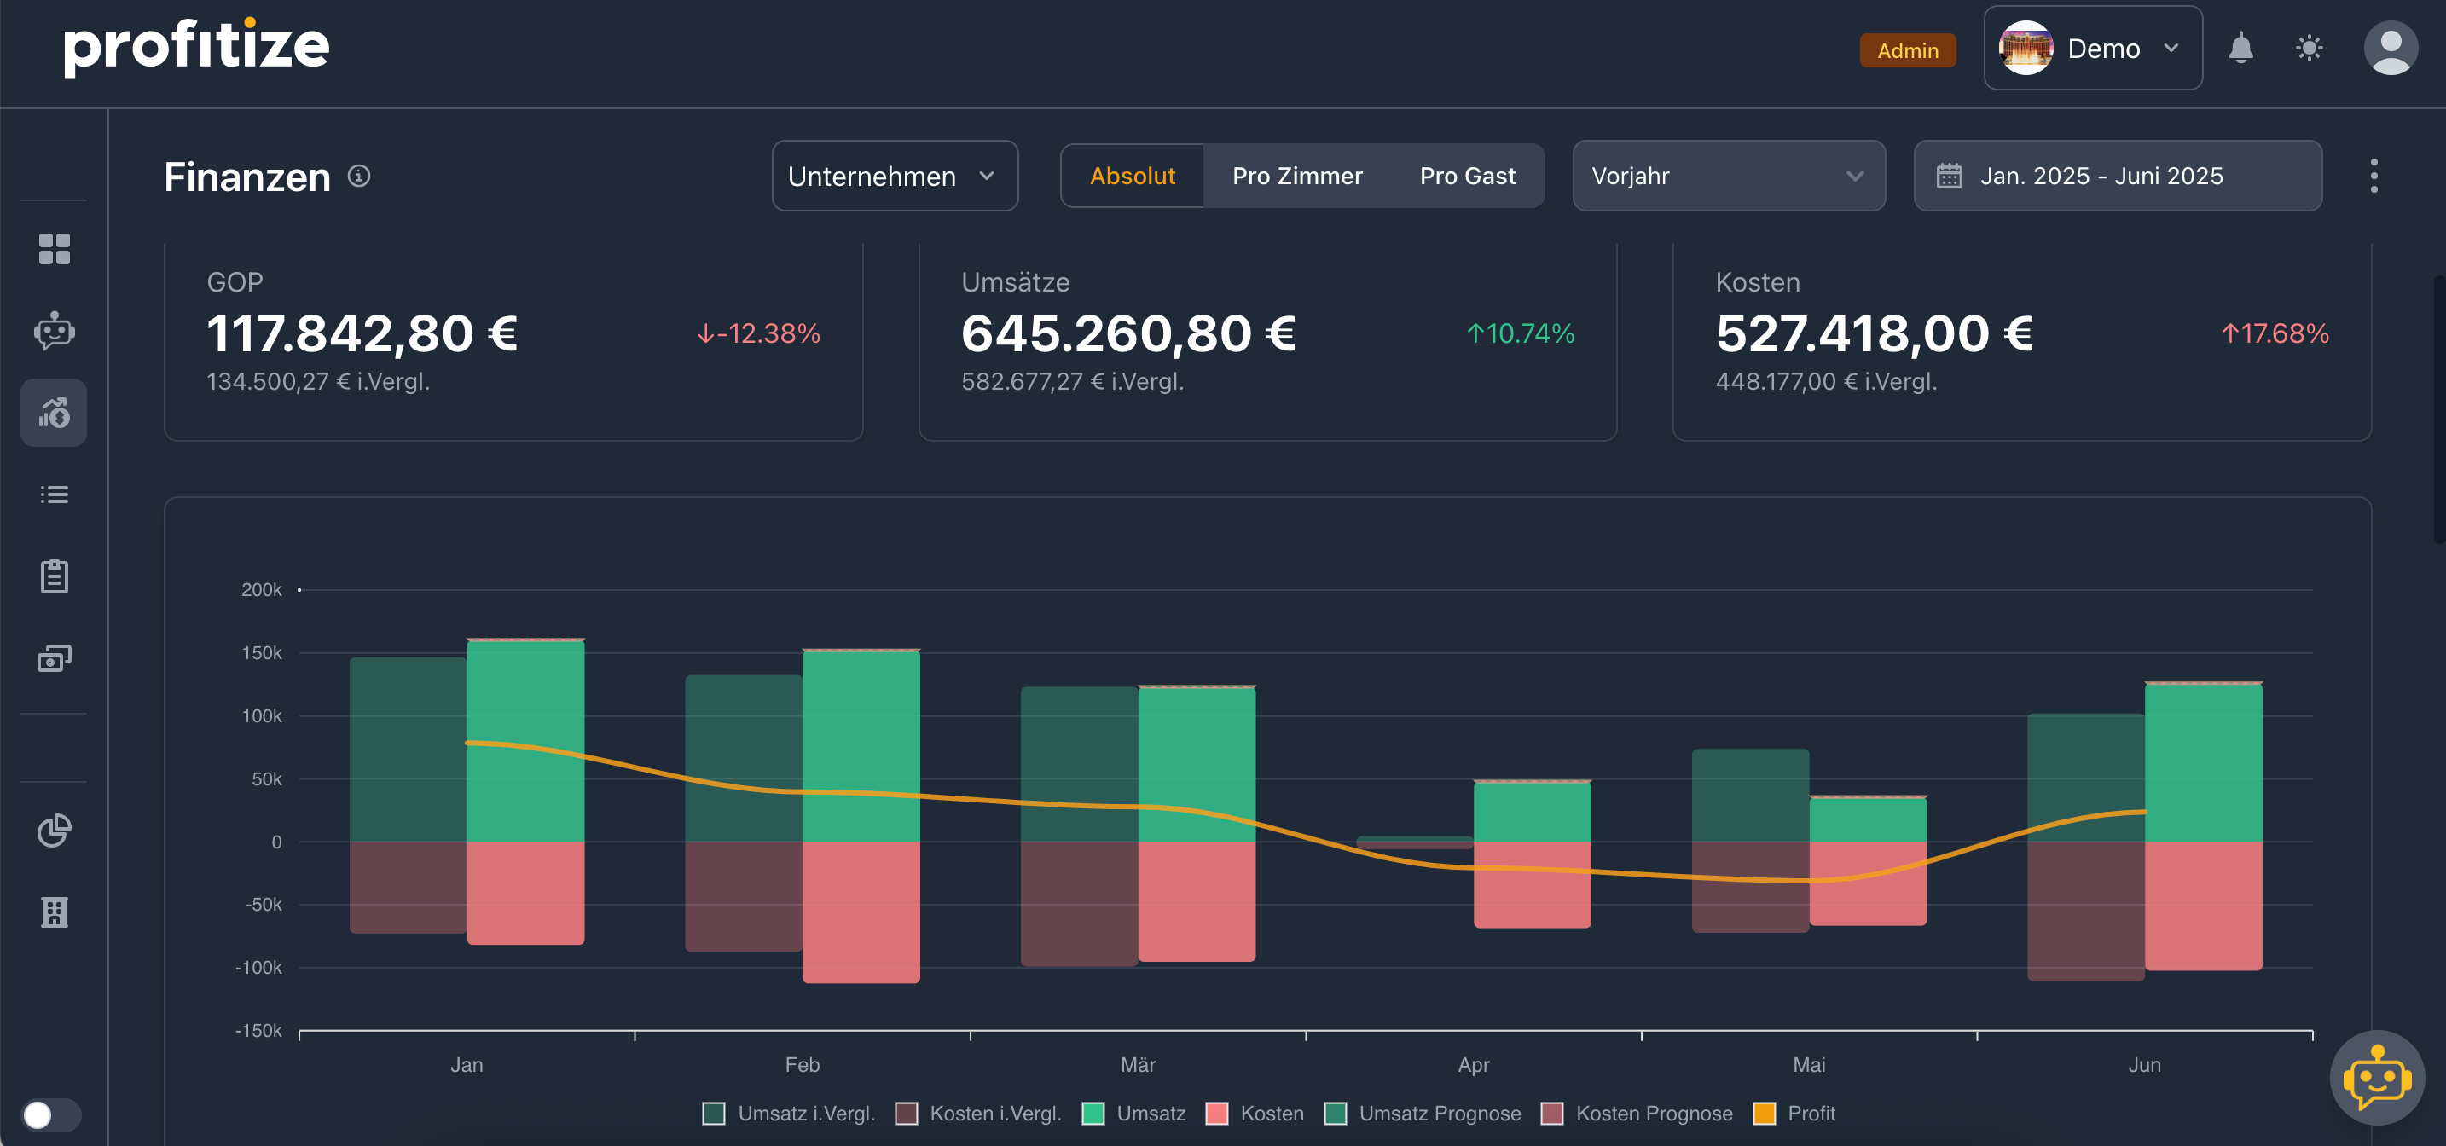Viewport: 2446px width, 1146px height.
Task: Open the user profile avatar
Action: pyautogui.click(x=2390, y=49)
